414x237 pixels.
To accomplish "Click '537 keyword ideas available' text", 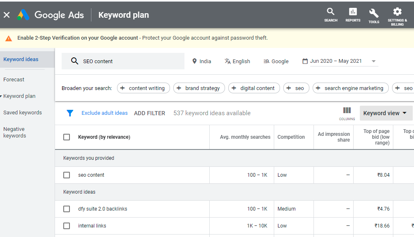I will coord(212,113).
